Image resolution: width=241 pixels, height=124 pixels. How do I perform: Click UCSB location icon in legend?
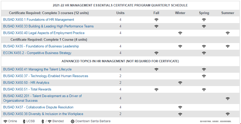click(x=24, y=121)
